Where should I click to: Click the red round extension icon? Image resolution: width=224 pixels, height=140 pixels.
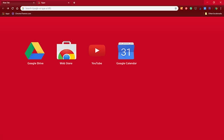coord(186,8)
